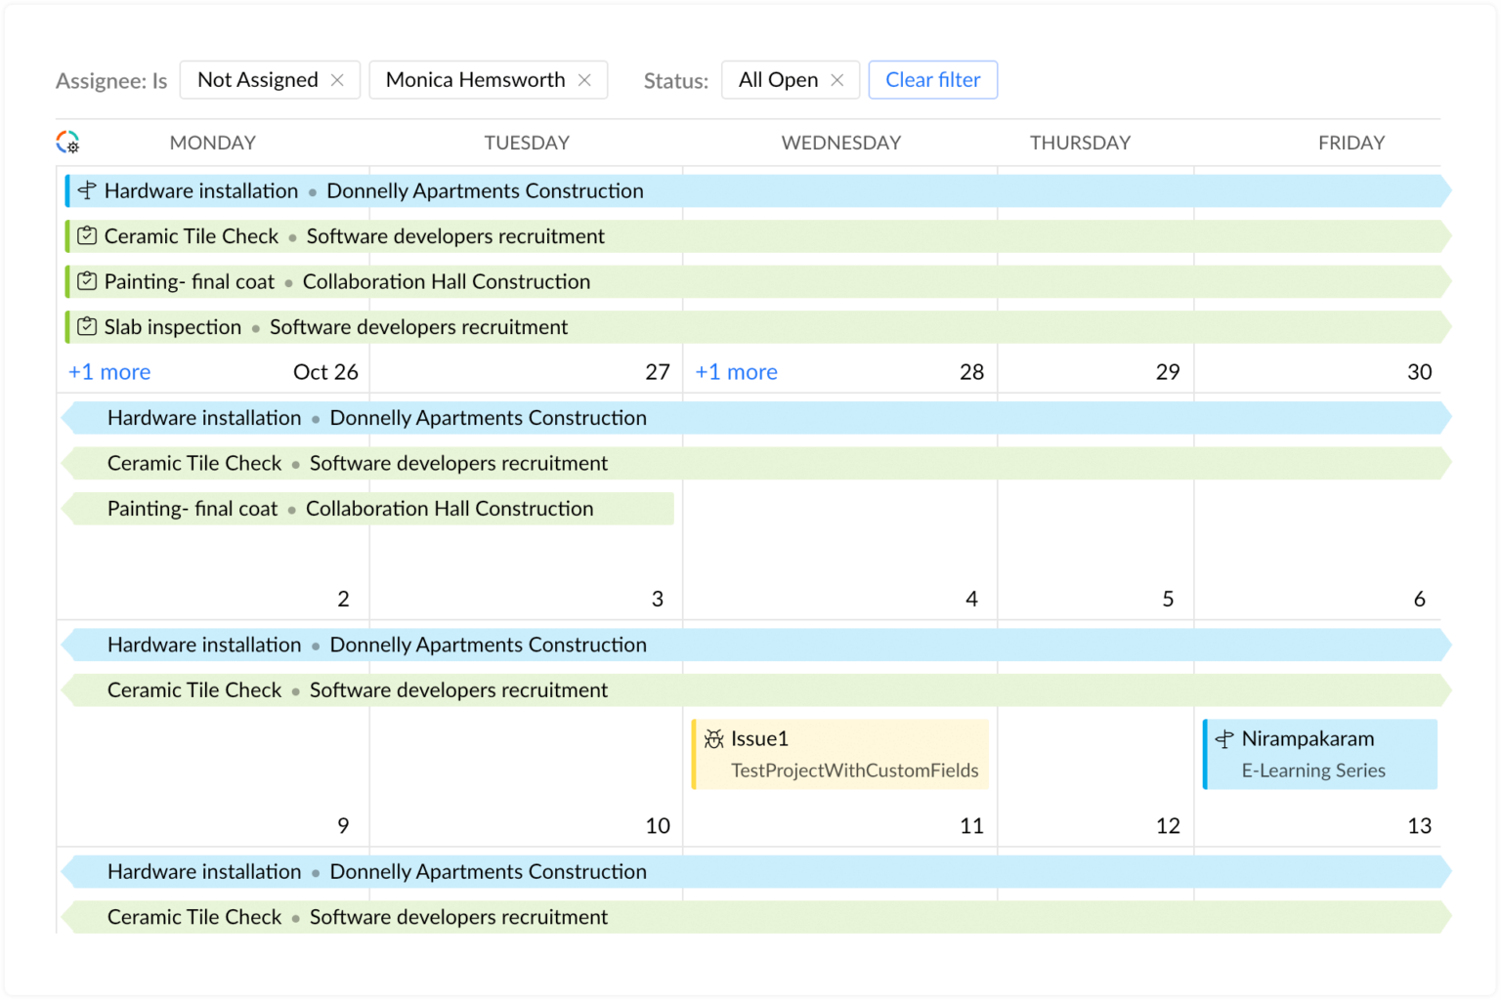The width and height of the screenshot is (1501, 1000).
Task: Click the bug icon on Issue1
Action: pos(713,738)
